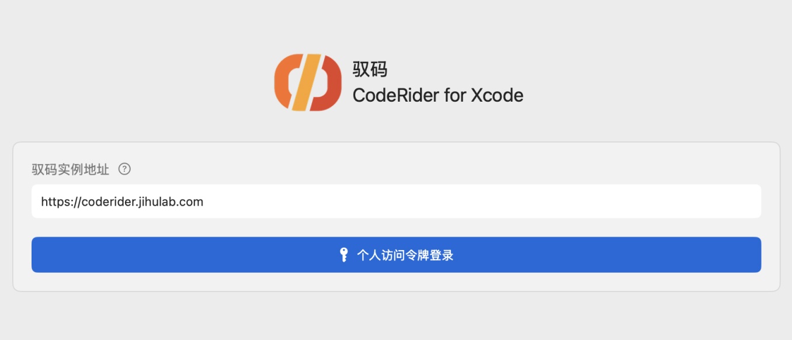This screenshot has height=340, width=792.
Task: Click the key icon on login button
Action: click(344, 255)
